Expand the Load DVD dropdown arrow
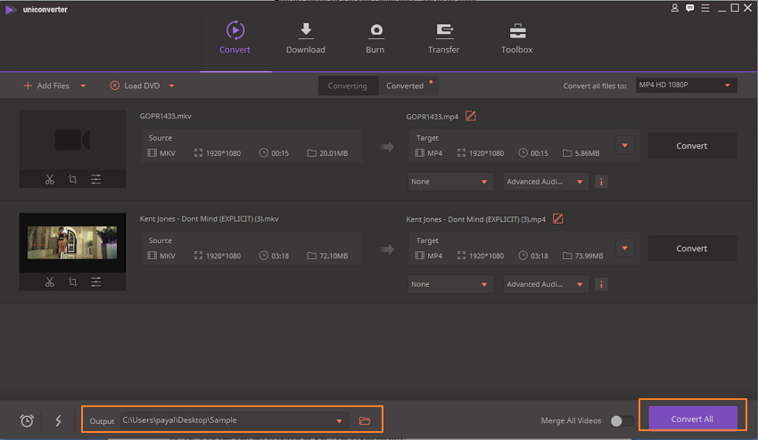 click(x=171, y=86)
